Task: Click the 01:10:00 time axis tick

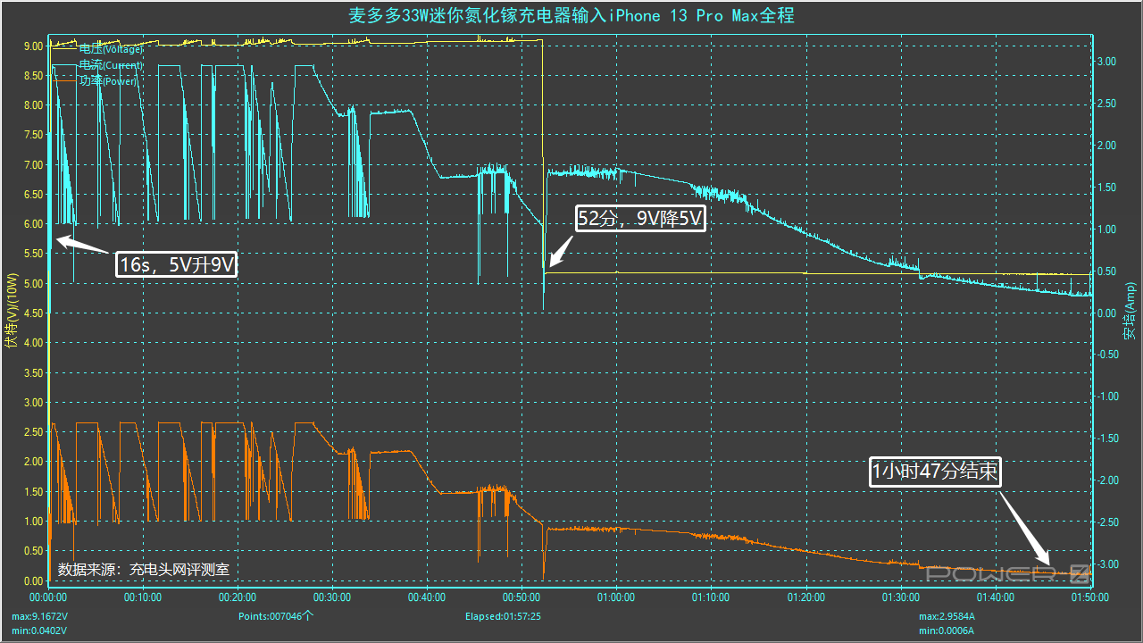Action: coord(711,597)
